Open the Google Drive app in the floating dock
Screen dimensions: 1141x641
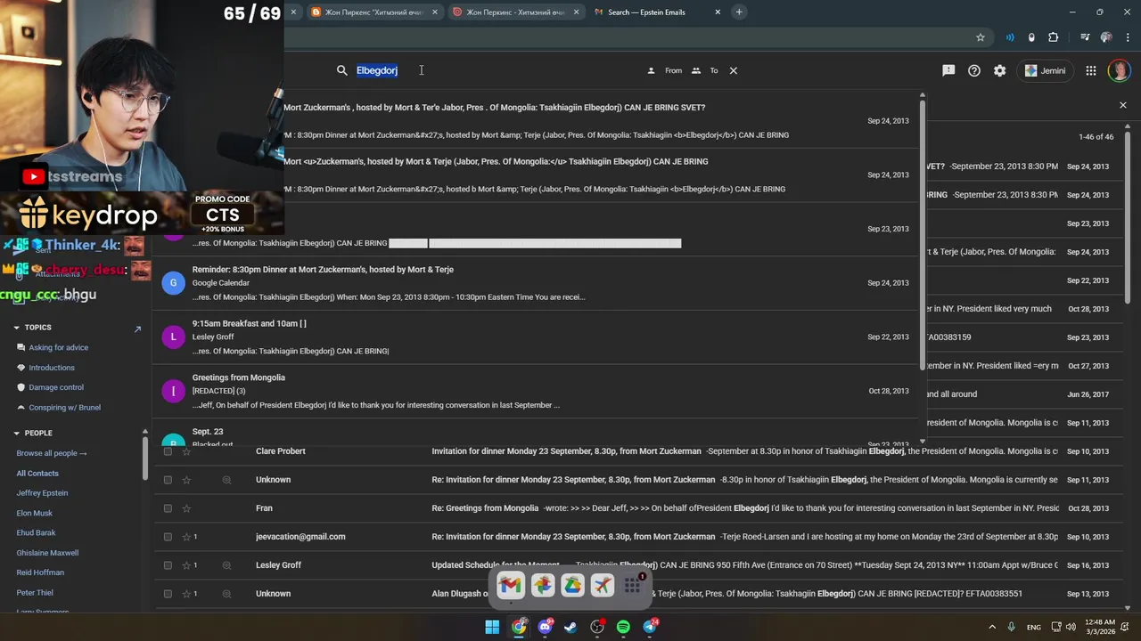[572, 585]
